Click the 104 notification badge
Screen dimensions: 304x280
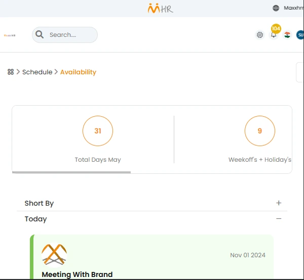tap(276, 29)
